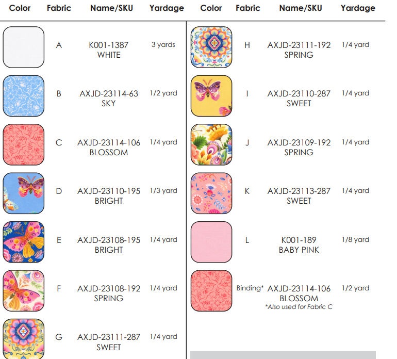Click the Binding Blossom fabric swatch
The height and width of the screenshot is (359, 397).
[211, 290]
